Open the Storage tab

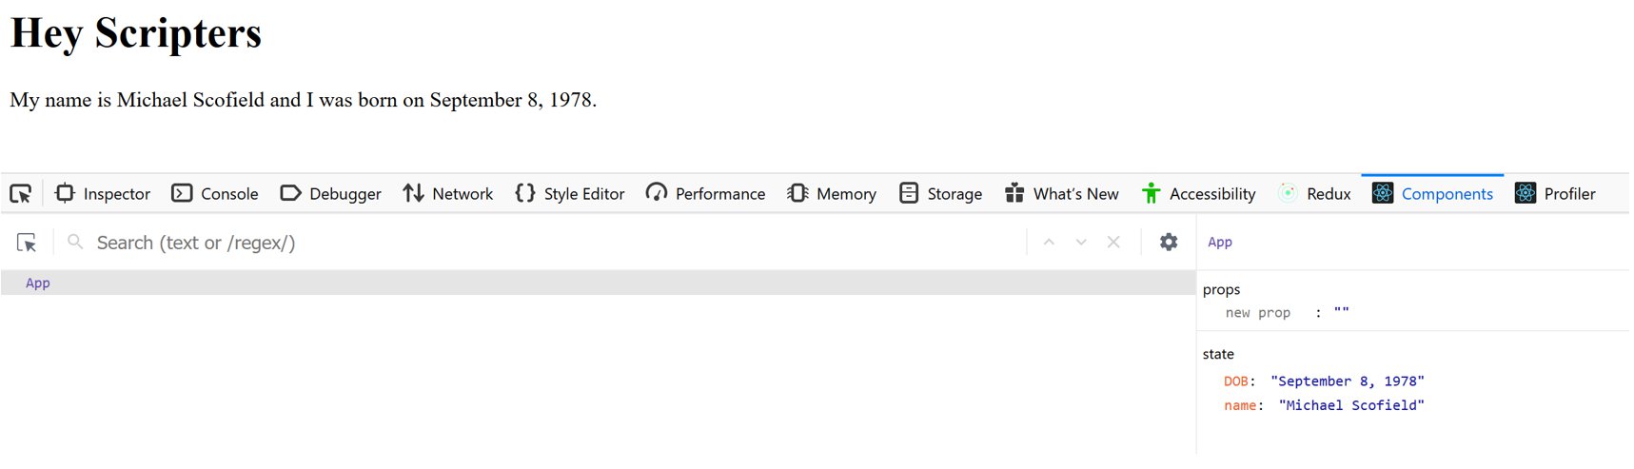940,194
